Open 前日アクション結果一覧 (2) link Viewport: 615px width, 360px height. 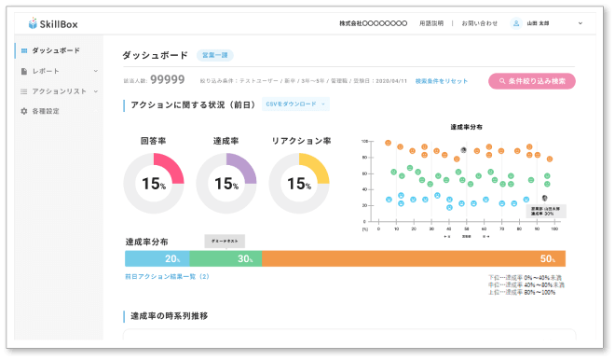167,277
